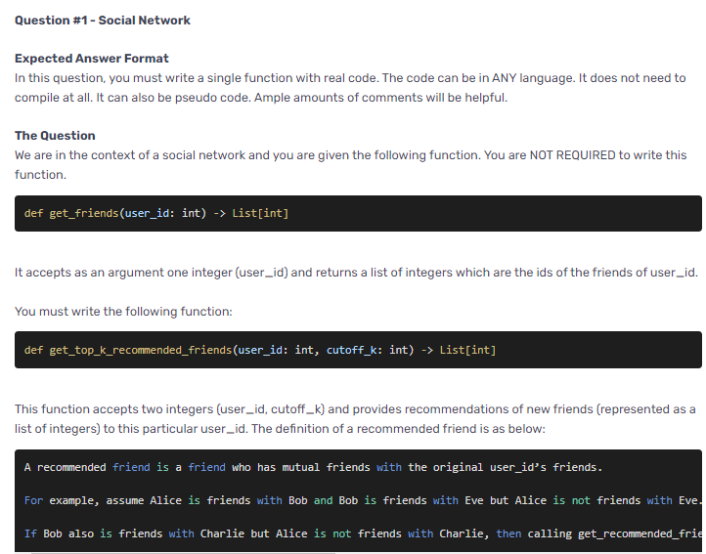This screenshot has height=554, width=706.
Task: Click the line 'A recommended friend is a friend'
Action: click(313, 468)
